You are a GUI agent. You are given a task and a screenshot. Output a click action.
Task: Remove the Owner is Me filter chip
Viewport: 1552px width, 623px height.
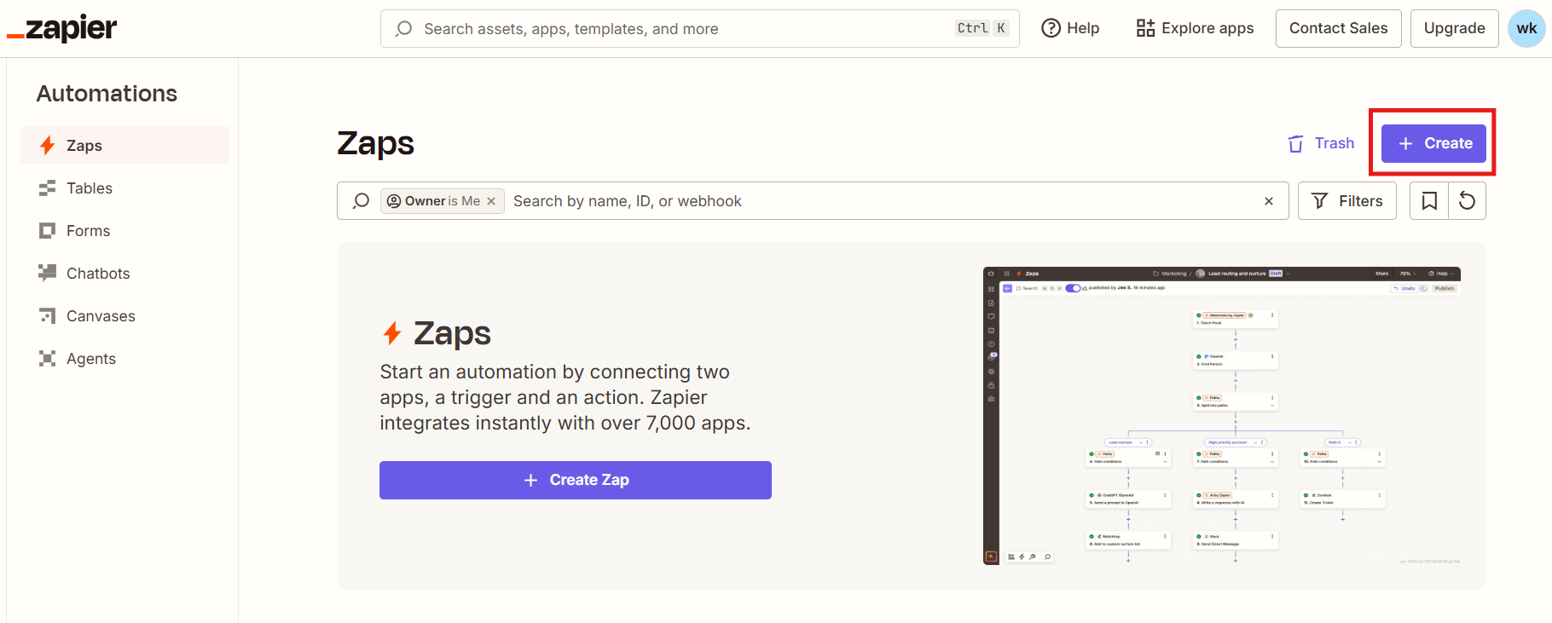pyautogui.click(x=491, y=201)
